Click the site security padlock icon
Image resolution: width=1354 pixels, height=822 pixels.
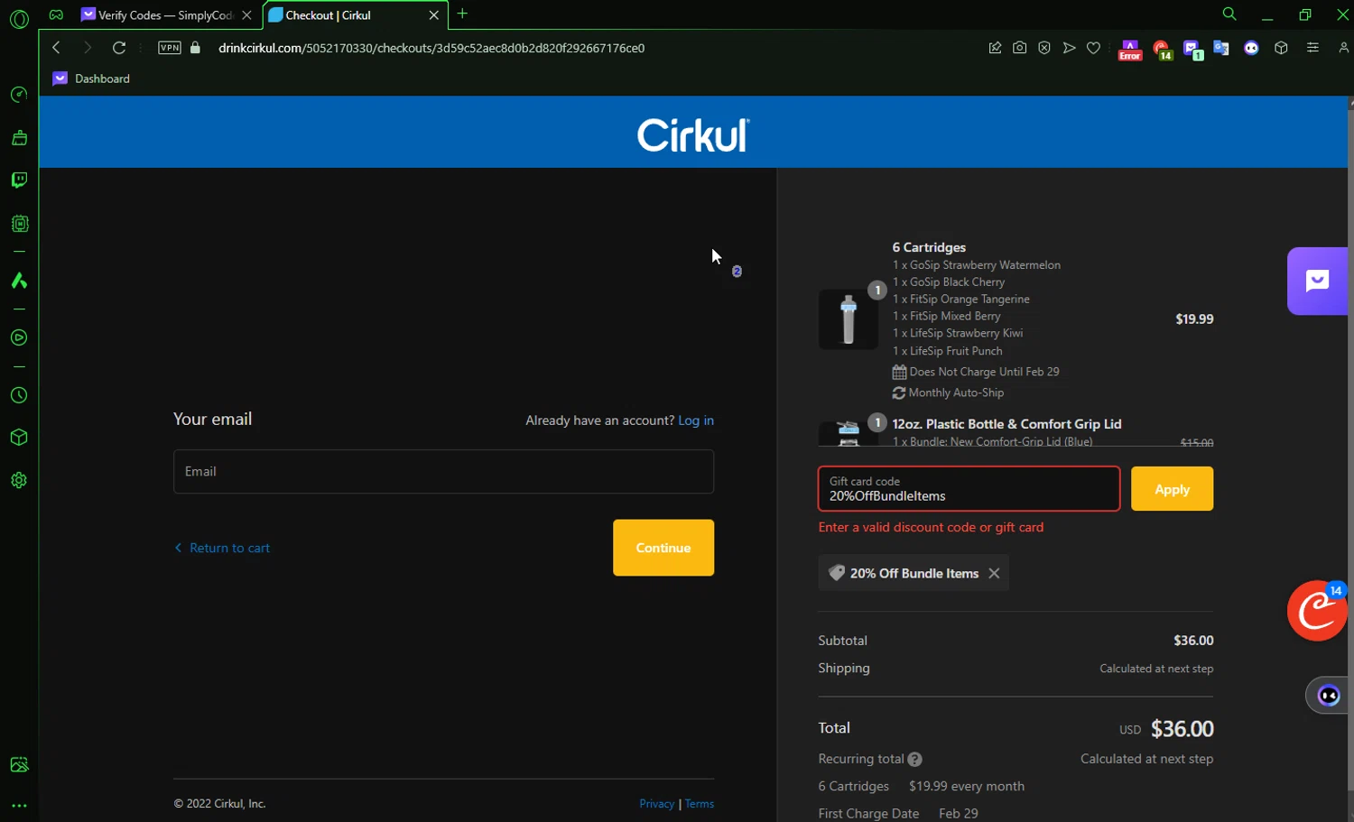pos(195,48)
